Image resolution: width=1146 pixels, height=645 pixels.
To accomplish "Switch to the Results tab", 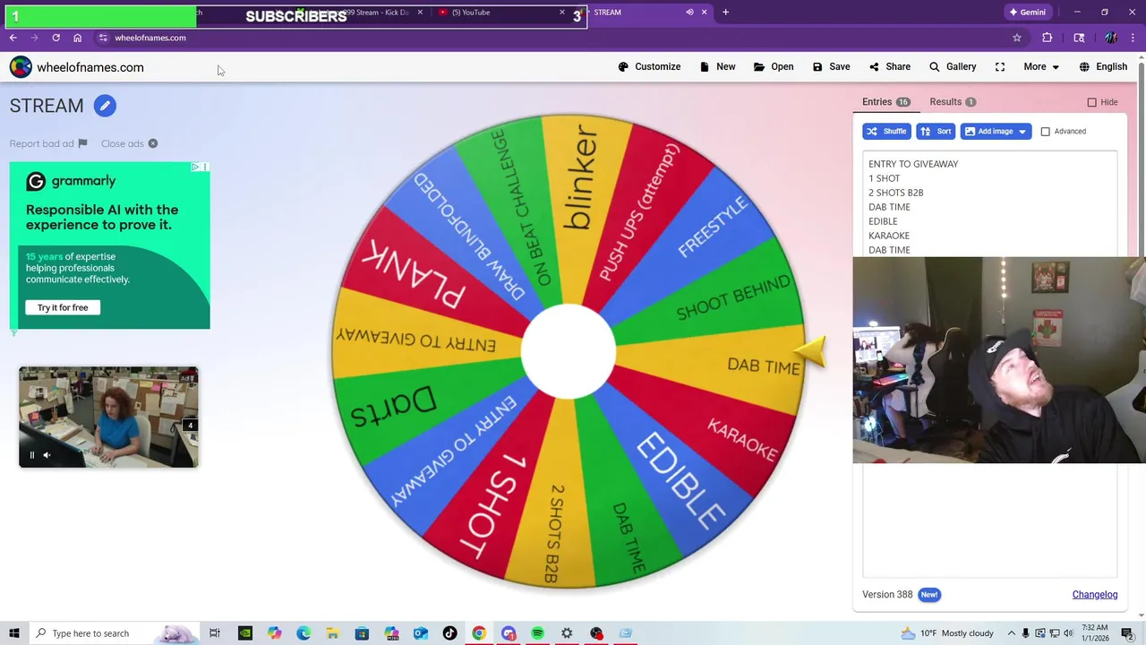I will [953, 102].
